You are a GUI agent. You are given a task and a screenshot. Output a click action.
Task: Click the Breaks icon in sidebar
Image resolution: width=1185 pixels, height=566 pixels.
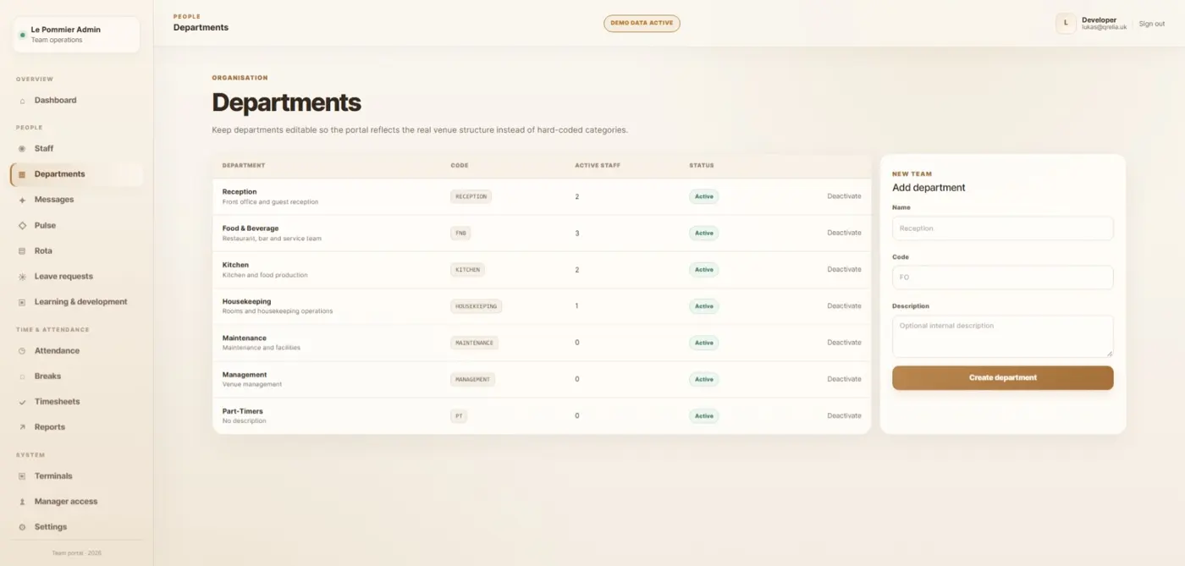(x=22, y=376)
